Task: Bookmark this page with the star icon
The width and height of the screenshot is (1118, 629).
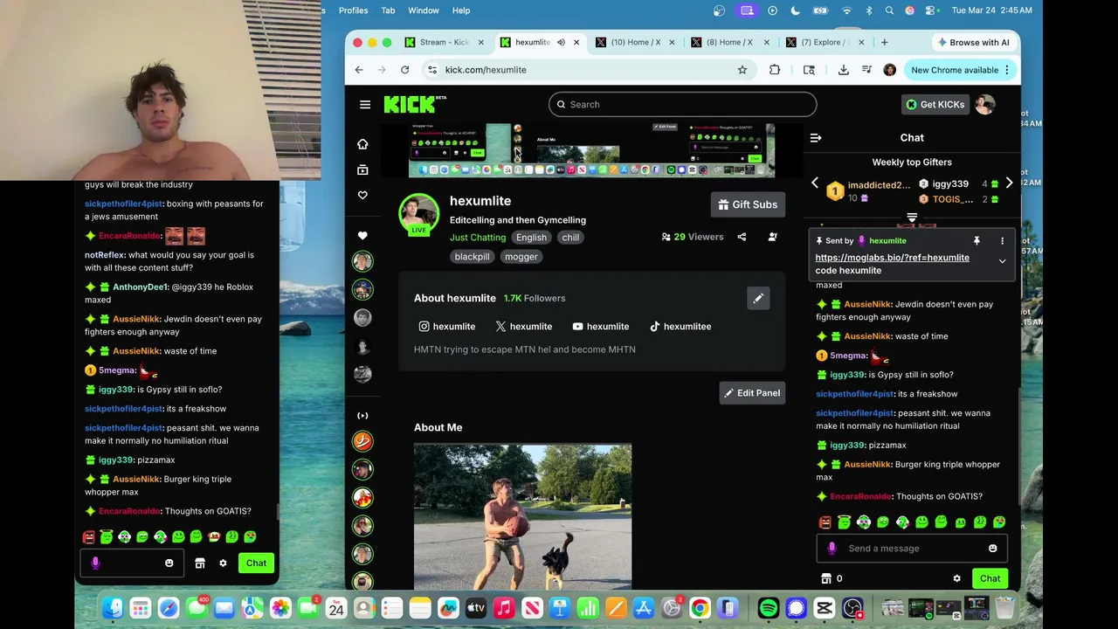Action: (742, 70)
